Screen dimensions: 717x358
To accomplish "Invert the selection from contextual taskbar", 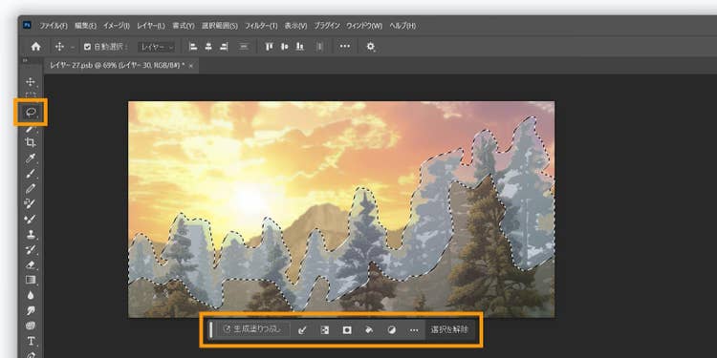I will [x=325, y=329].
